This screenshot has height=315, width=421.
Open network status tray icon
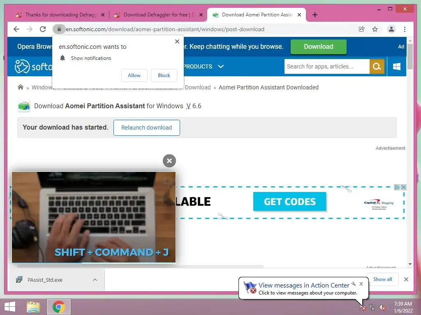point(372,307)
